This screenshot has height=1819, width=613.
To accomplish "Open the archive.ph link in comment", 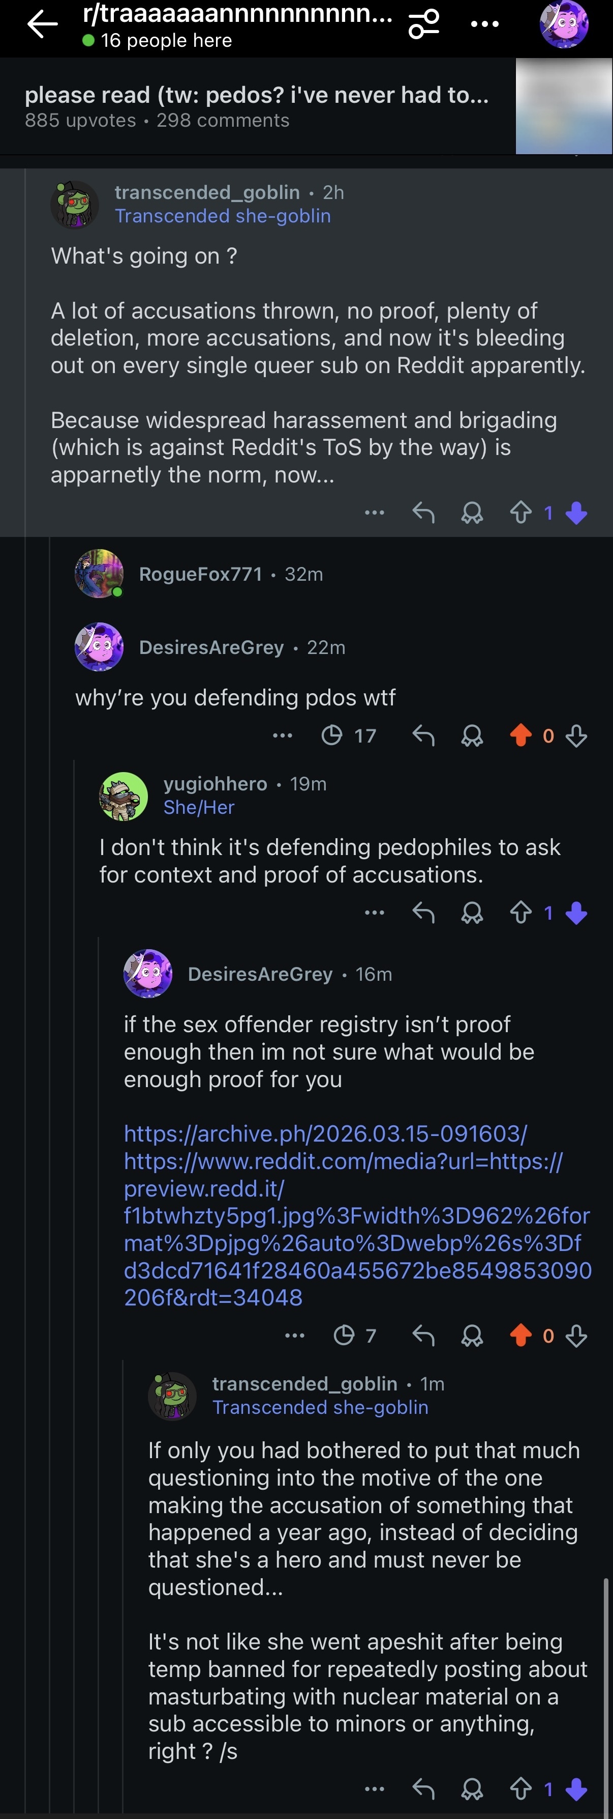I will click(325, 1134).
